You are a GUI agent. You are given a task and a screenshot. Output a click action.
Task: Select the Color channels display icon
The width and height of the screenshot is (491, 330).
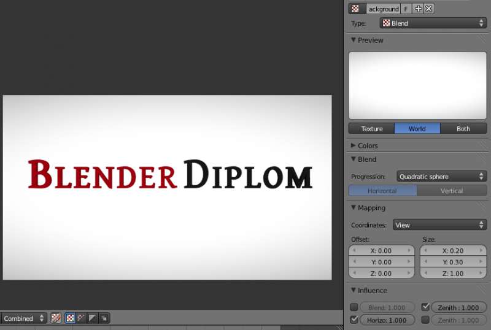pos(81,318)
